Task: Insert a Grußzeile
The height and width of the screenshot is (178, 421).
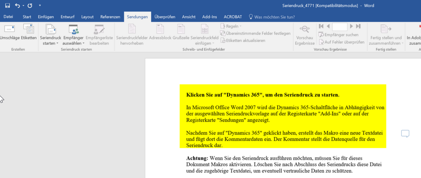Action: click(181, 31)
